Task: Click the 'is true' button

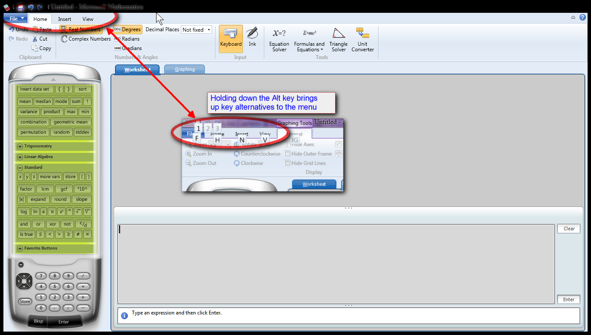Action: point(26,234)
